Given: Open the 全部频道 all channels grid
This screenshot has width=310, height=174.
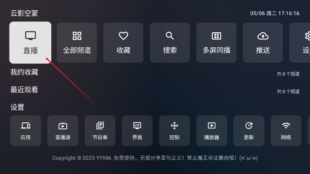Looking at the screenshot, I should click(x=77, y=43).
